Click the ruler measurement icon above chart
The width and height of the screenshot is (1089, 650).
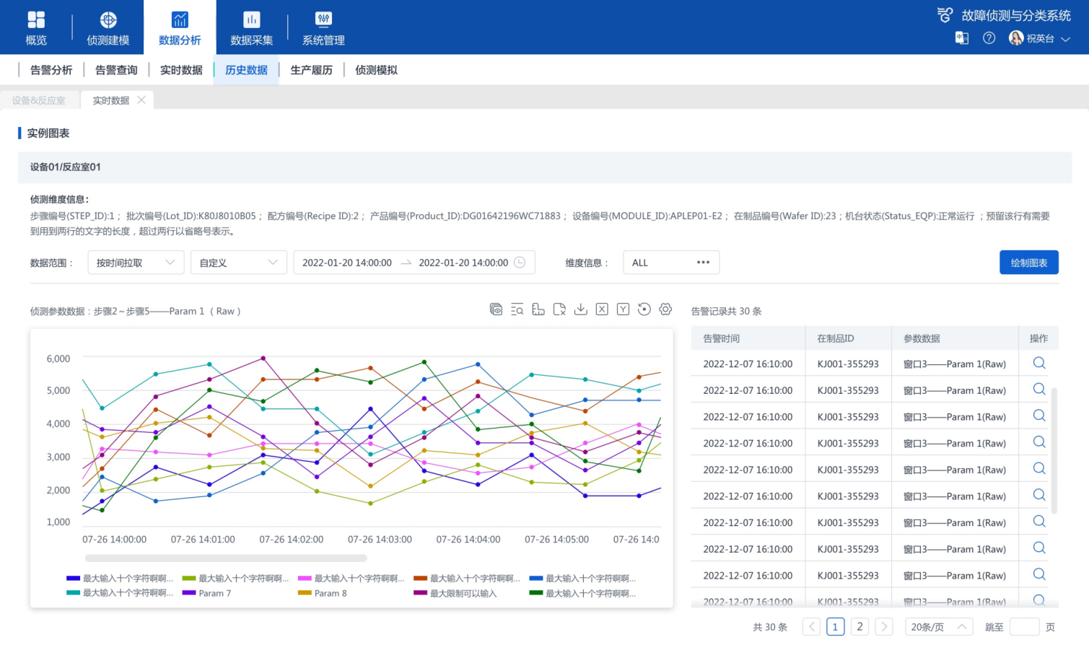coord(538,309)
